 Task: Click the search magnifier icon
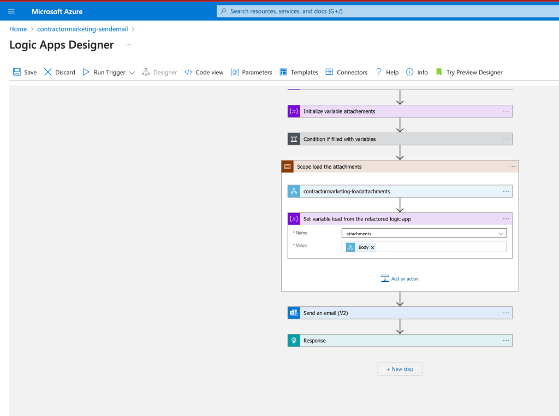tap(223, 11)
